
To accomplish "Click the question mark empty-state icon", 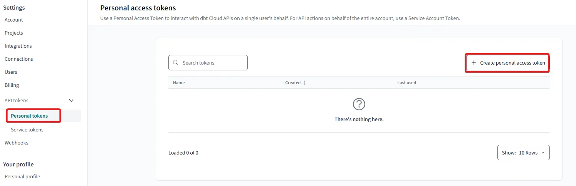I will coord(359,104).
